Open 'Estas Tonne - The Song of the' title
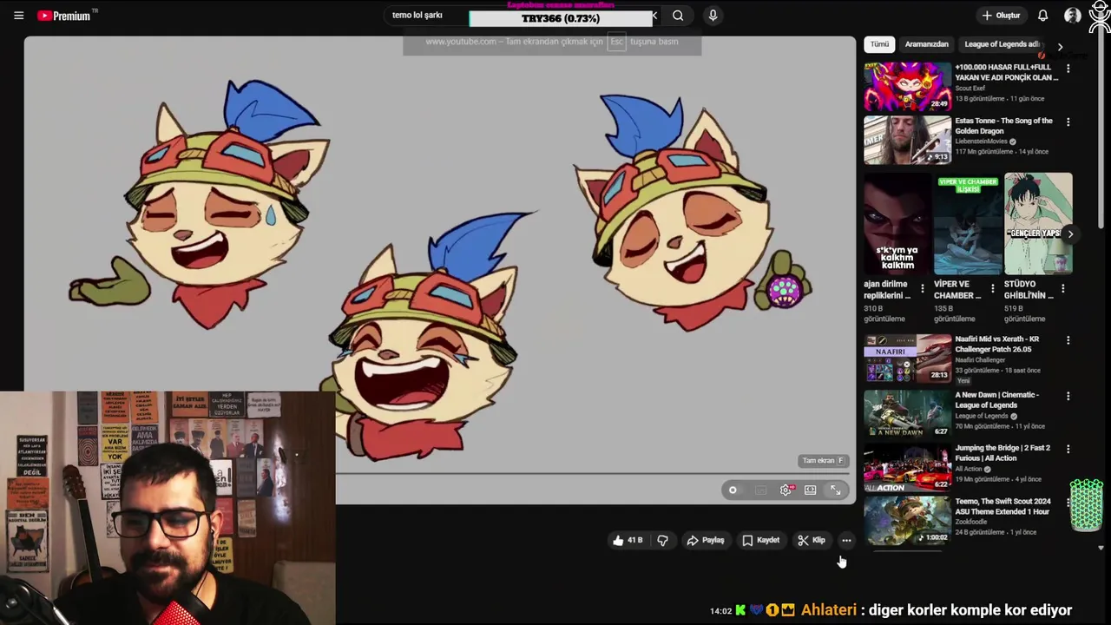 pos(1003,126)
